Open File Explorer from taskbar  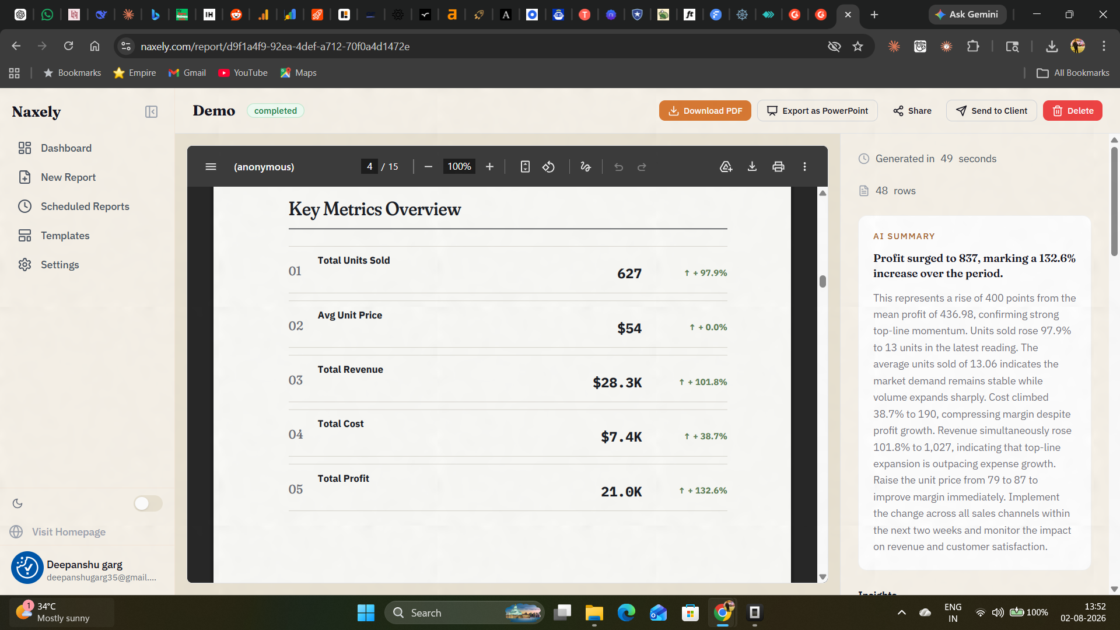tap(594, 612)
